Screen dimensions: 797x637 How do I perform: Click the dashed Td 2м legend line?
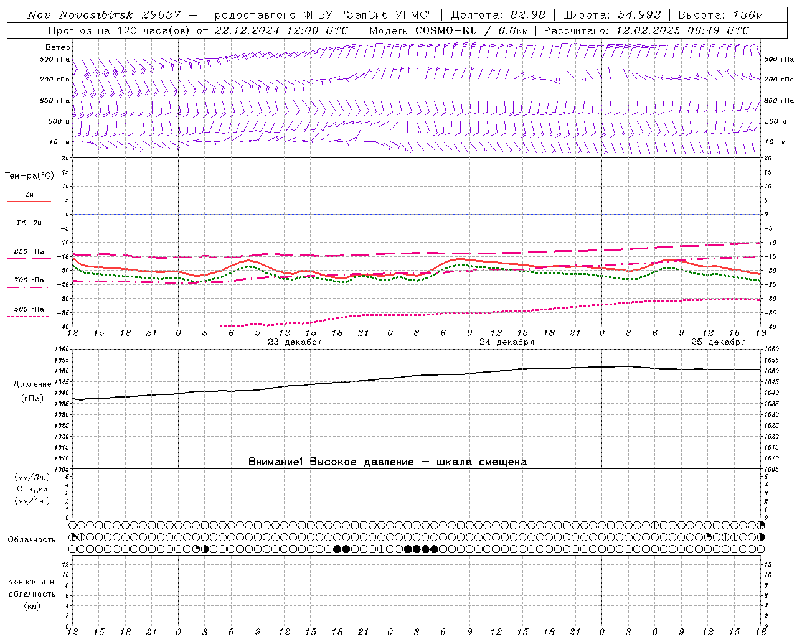tap(29, 230)
